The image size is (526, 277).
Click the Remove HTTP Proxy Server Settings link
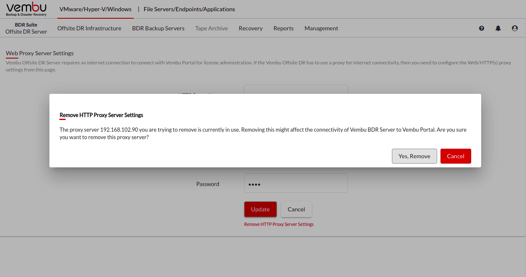279,224
